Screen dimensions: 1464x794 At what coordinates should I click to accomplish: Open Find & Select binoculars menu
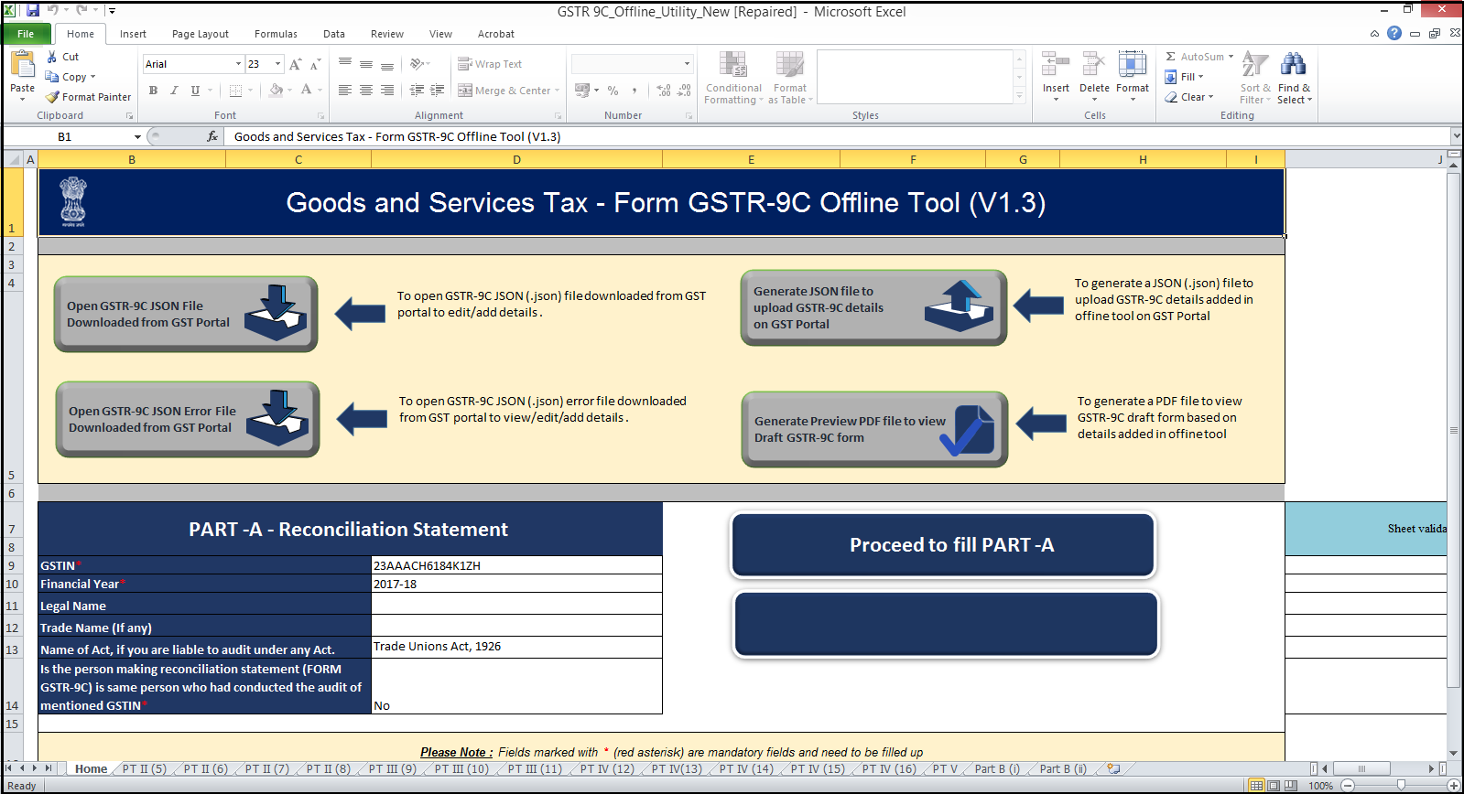[1295, 79]
